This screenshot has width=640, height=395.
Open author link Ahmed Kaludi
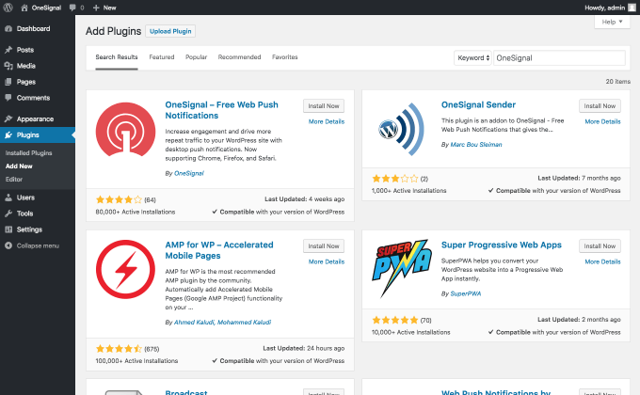[194, 323]
